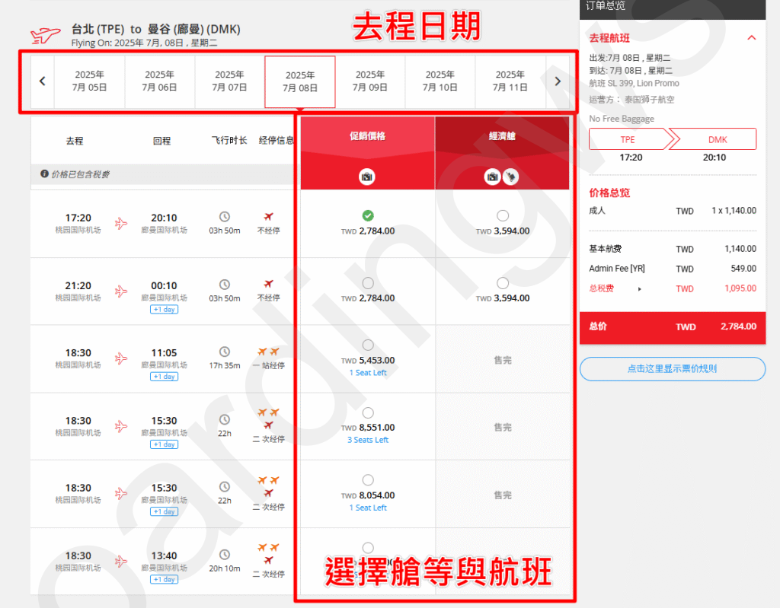Click the '3 Seats Left' text
The width and height of the screenshot is (780, 608).
tap(368, 440)
